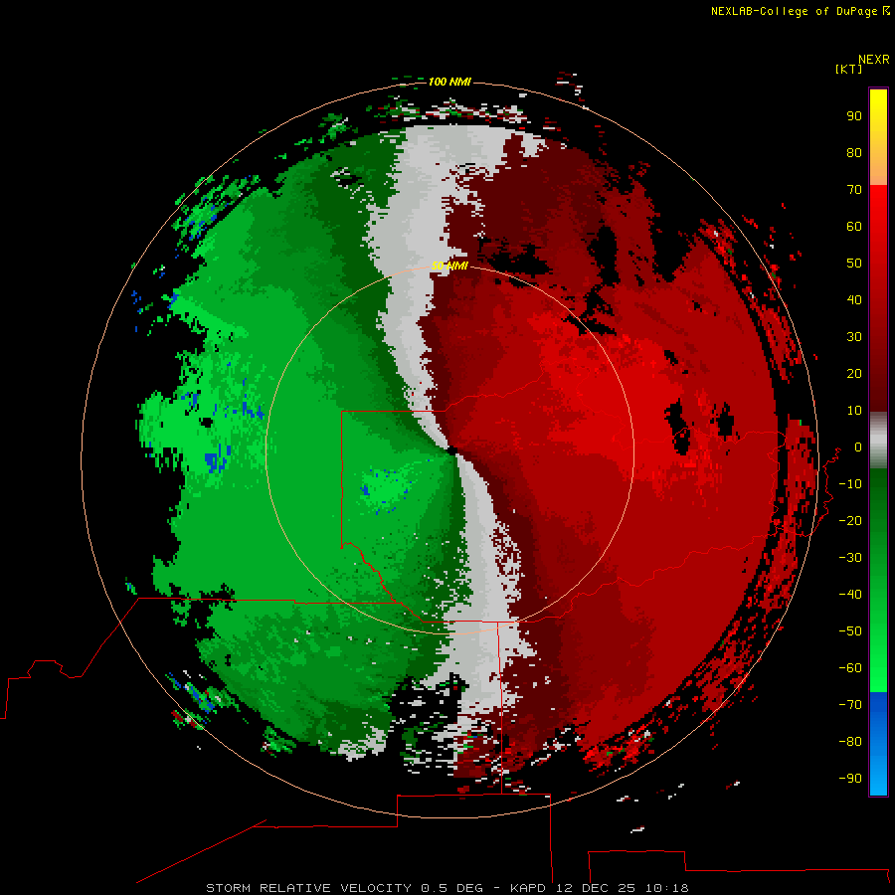This screenshot has height=895, width=895.
Task: Click the NEXR label above the legend
Action: (874, 60)
